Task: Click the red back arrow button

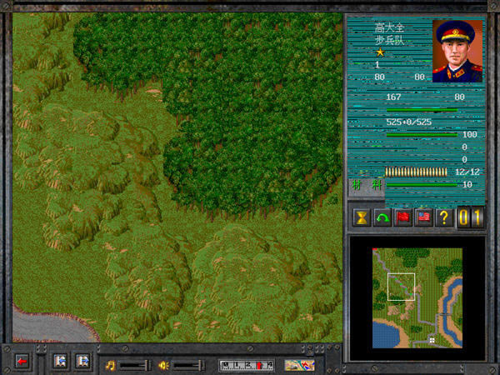Action: coord(22,362)
